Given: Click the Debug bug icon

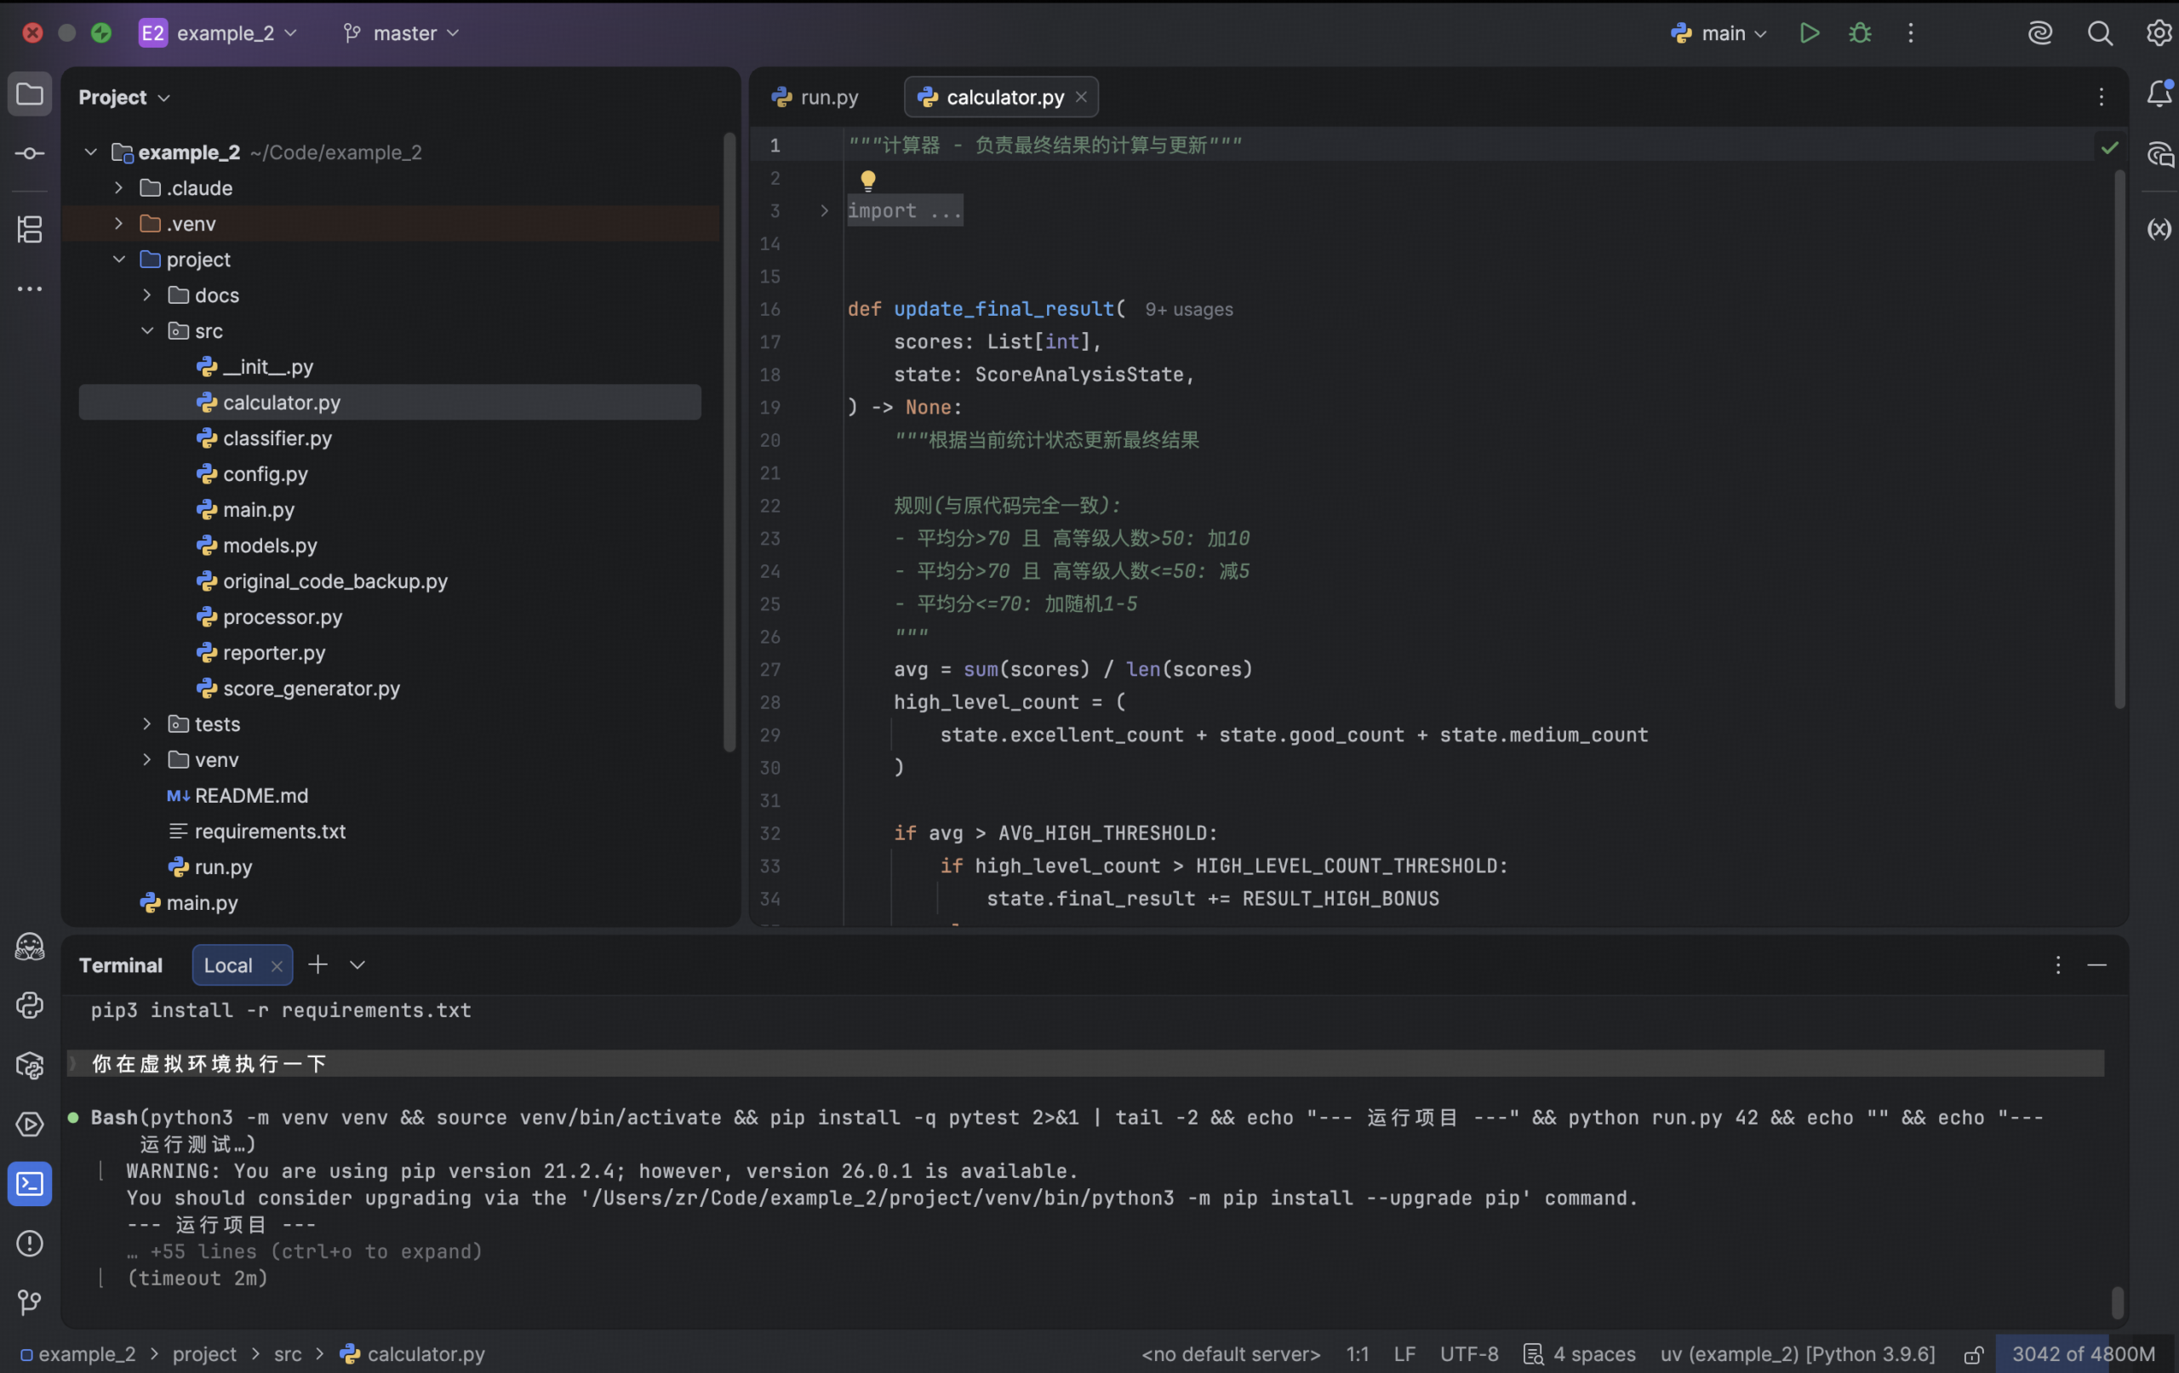Looking at the screenshot, I should click(x=1860, y=33).
